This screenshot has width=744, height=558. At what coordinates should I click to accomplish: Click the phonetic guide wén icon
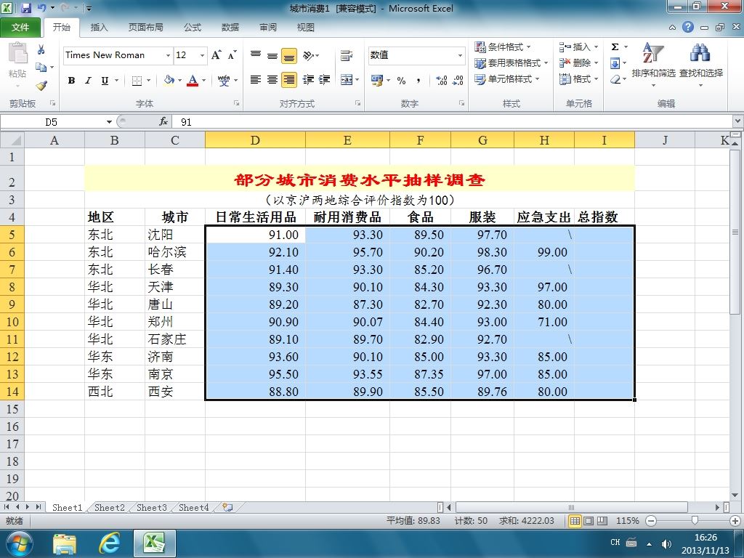point(224,80)
